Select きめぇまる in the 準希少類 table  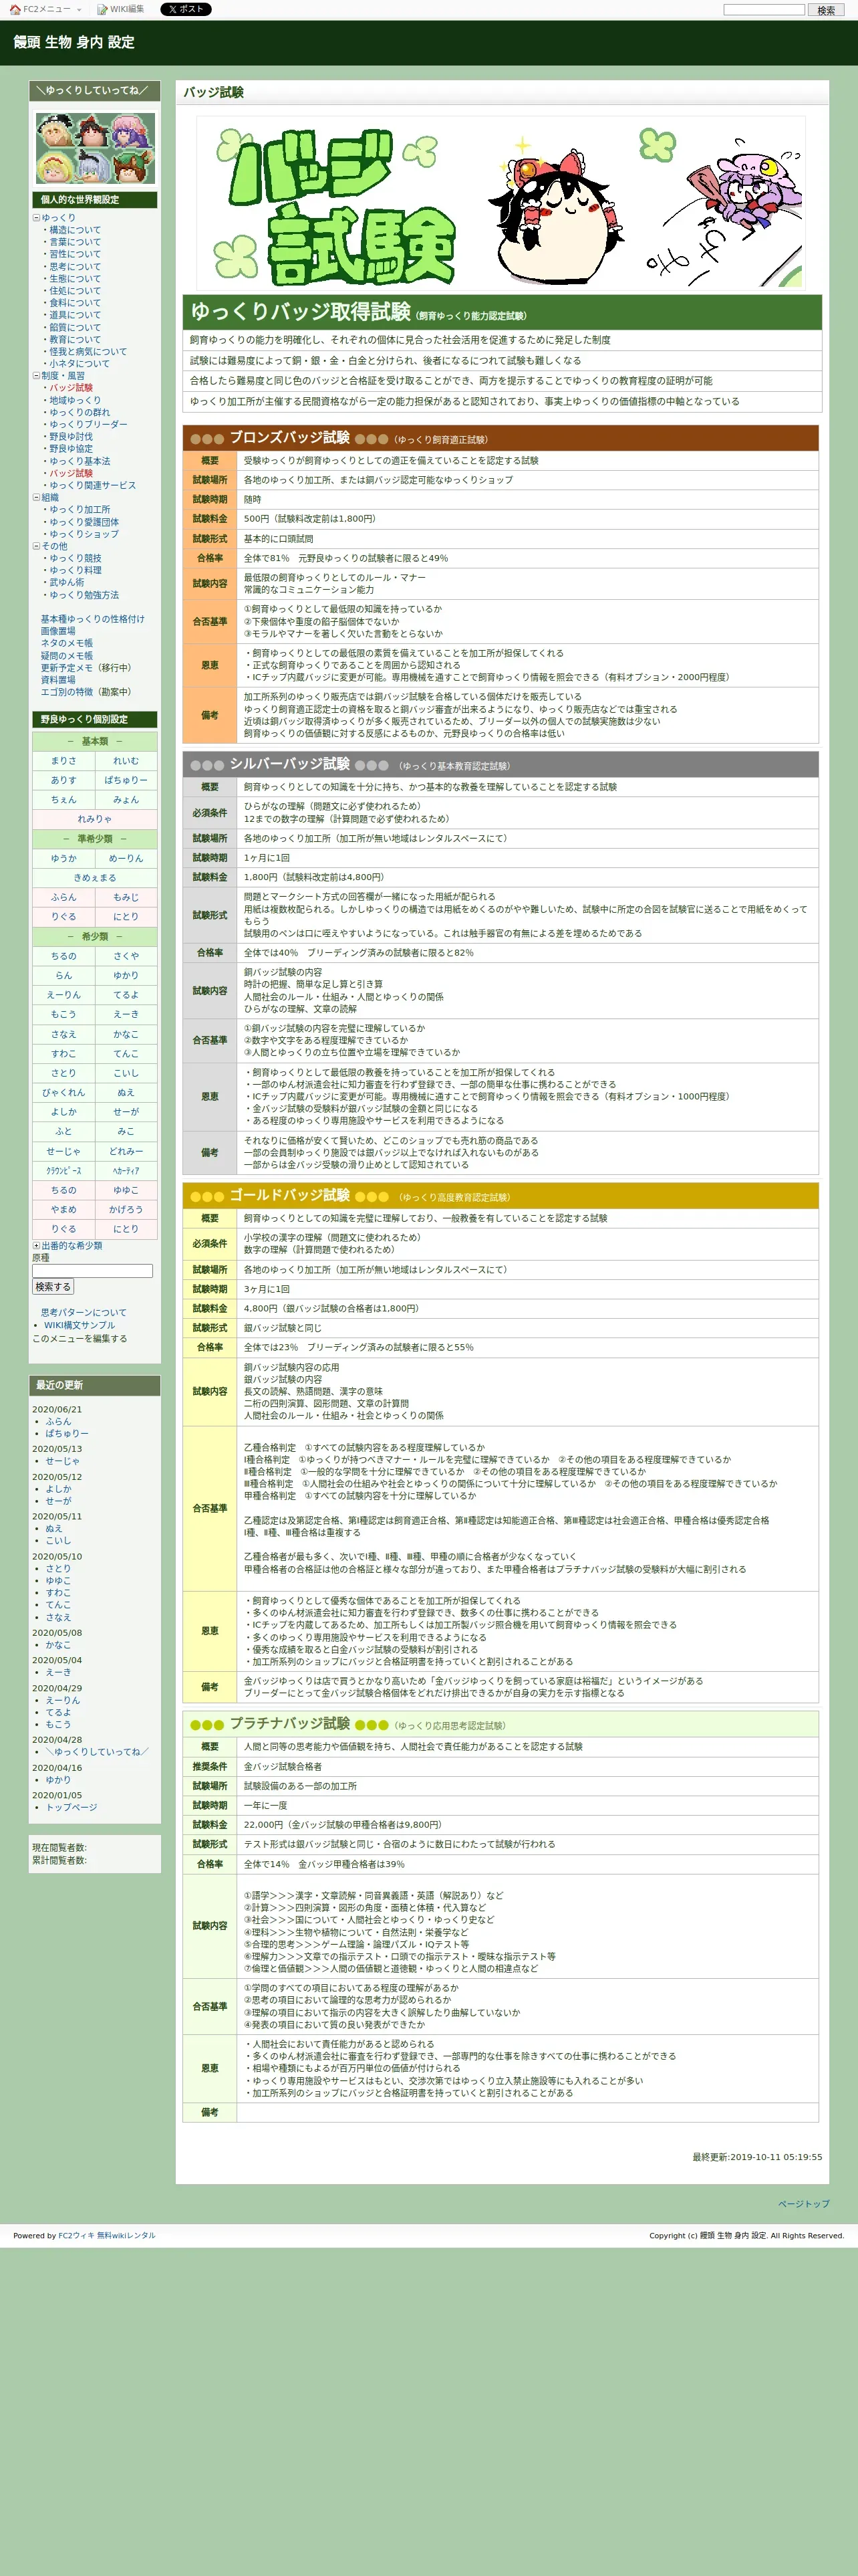(x=95, y=878)
